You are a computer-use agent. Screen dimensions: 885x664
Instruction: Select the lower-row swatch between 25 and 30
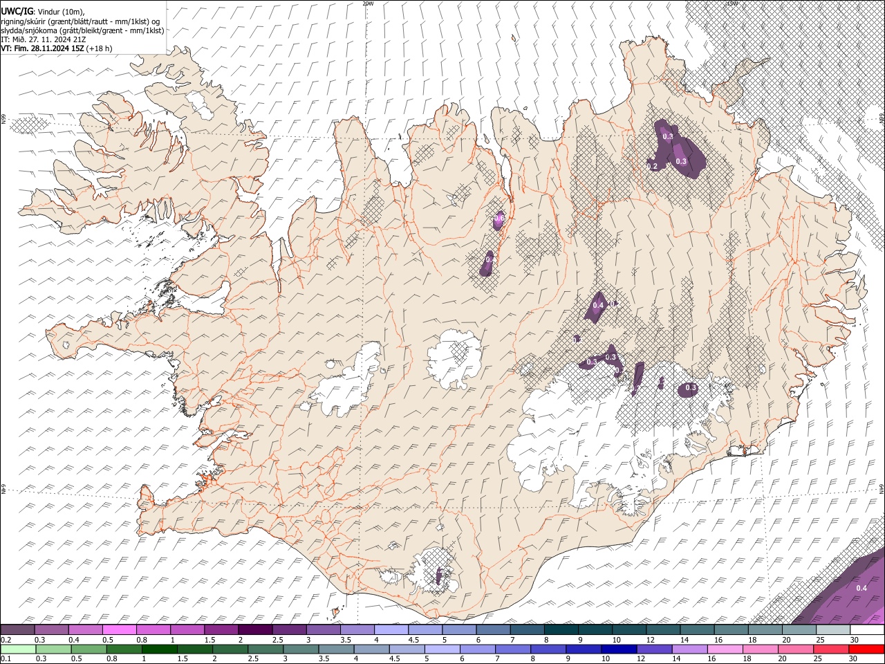pyautogui.click(x=832, y=649)
